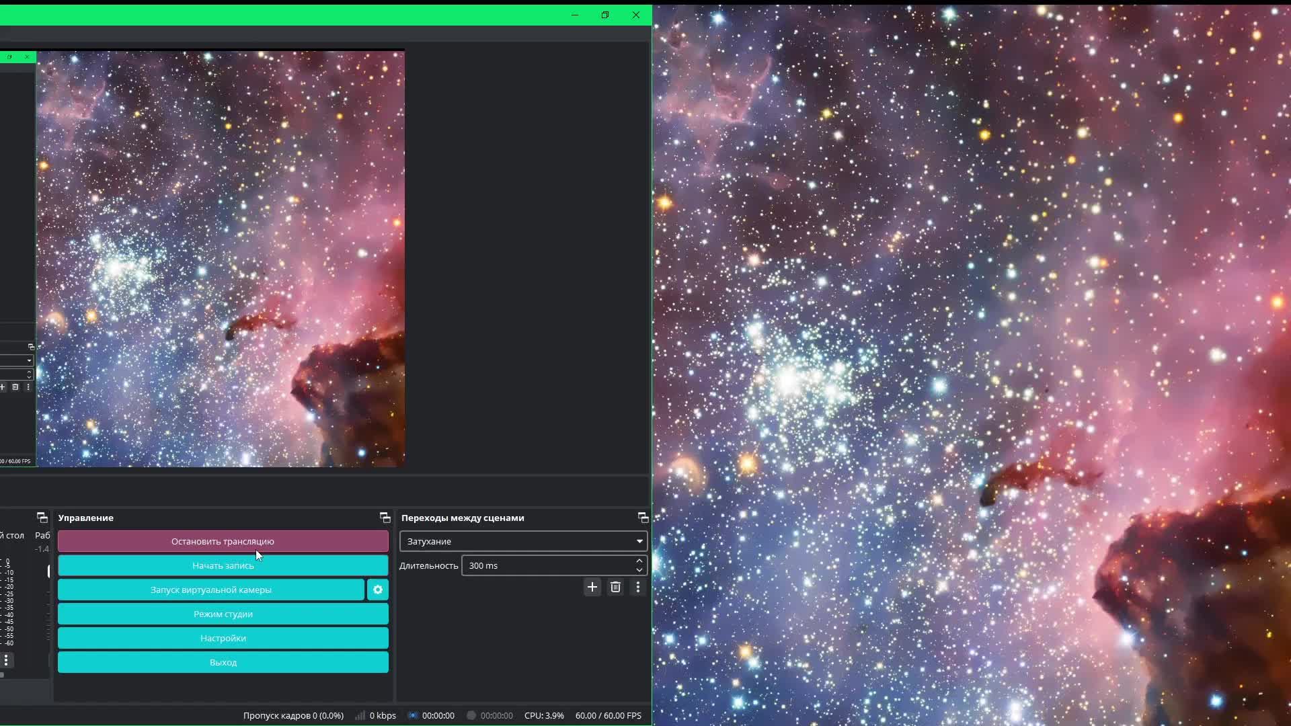This screenshot has height=726, width=1291.
Task: Decrease transition duration with down arrow
Action: 639,570
